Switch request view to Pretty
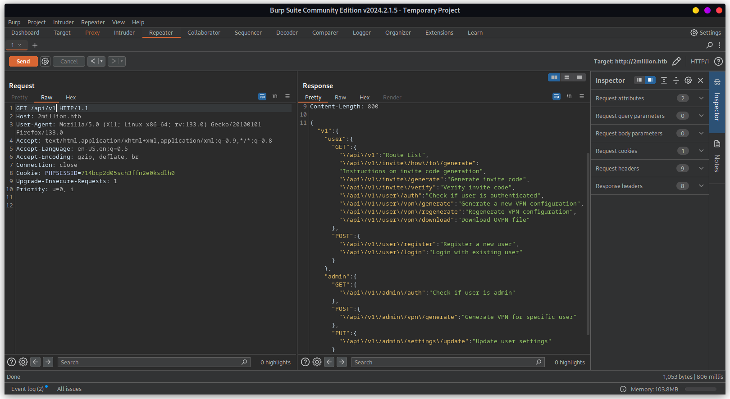The image size is (730, 399). (x=19, y=97)
